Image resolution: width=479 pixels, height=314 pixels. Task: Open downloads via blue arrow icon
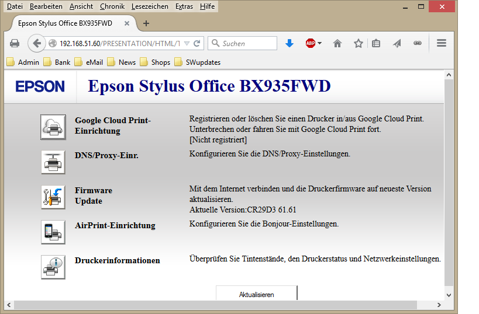point(290,43)
